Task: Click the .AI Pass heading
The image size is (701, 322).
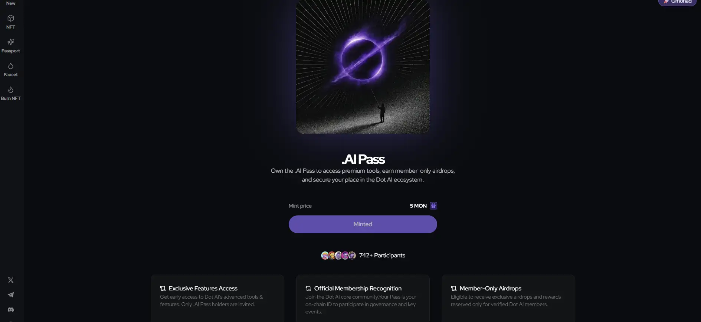Action: click(x=363, y=159)
